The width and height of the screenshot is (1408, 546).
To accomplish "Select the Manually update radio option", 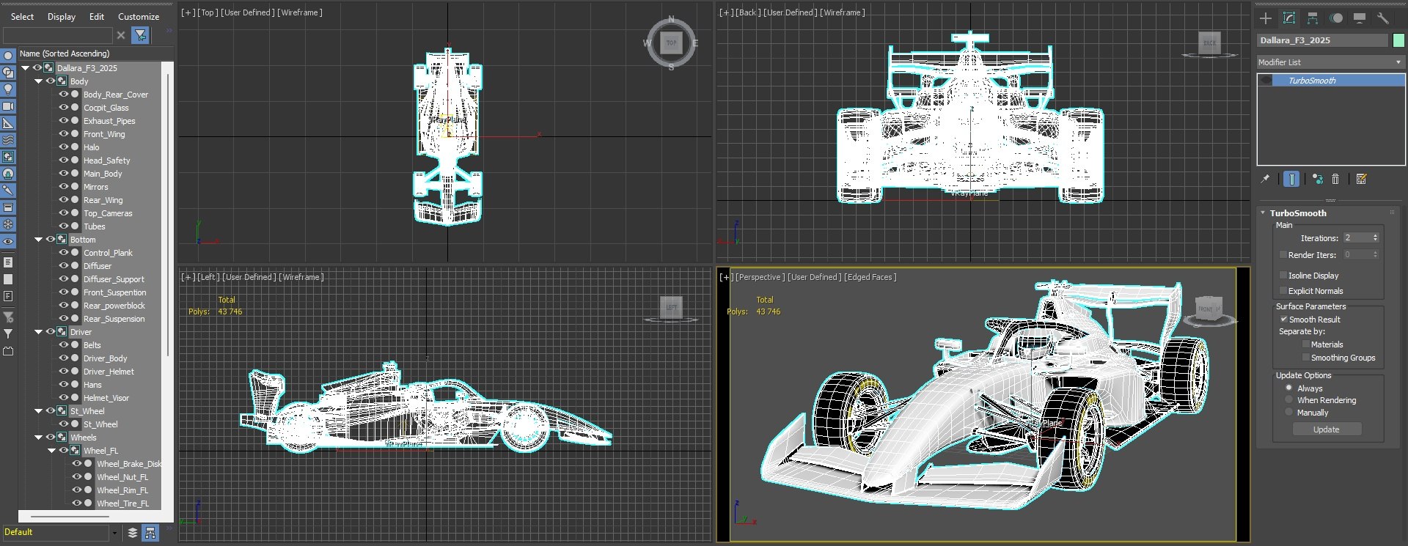I will pyautogui.click(x=1288, y=412).
